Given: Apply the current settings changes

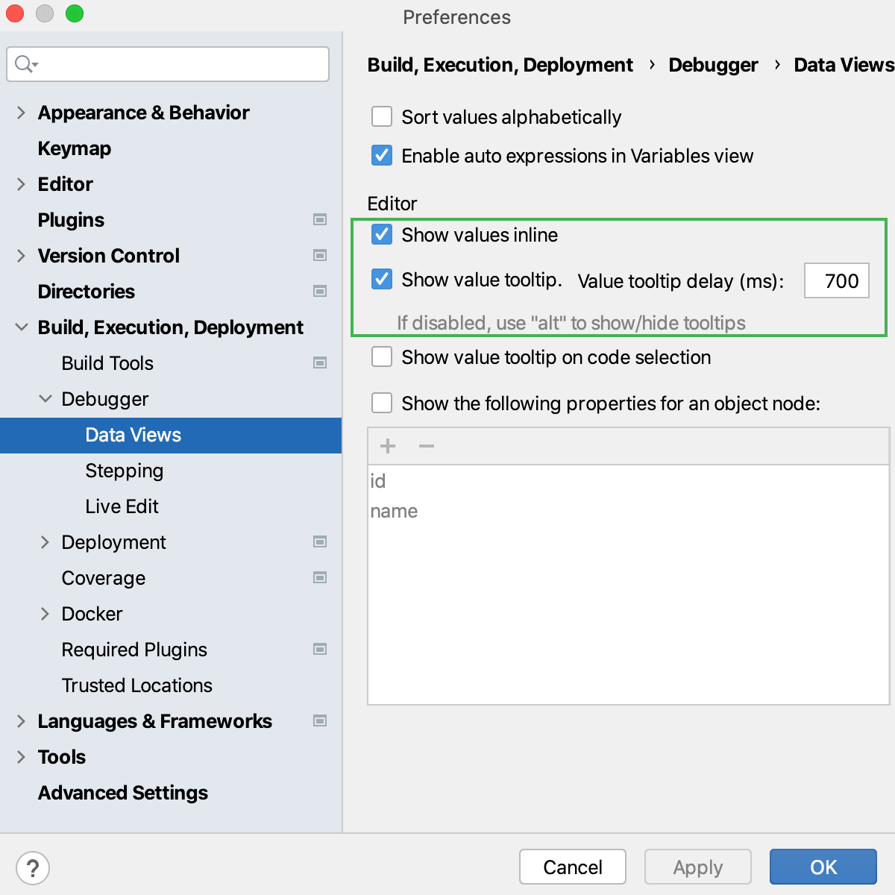Looking at the screenshot, I should click(x=697, y=867).
